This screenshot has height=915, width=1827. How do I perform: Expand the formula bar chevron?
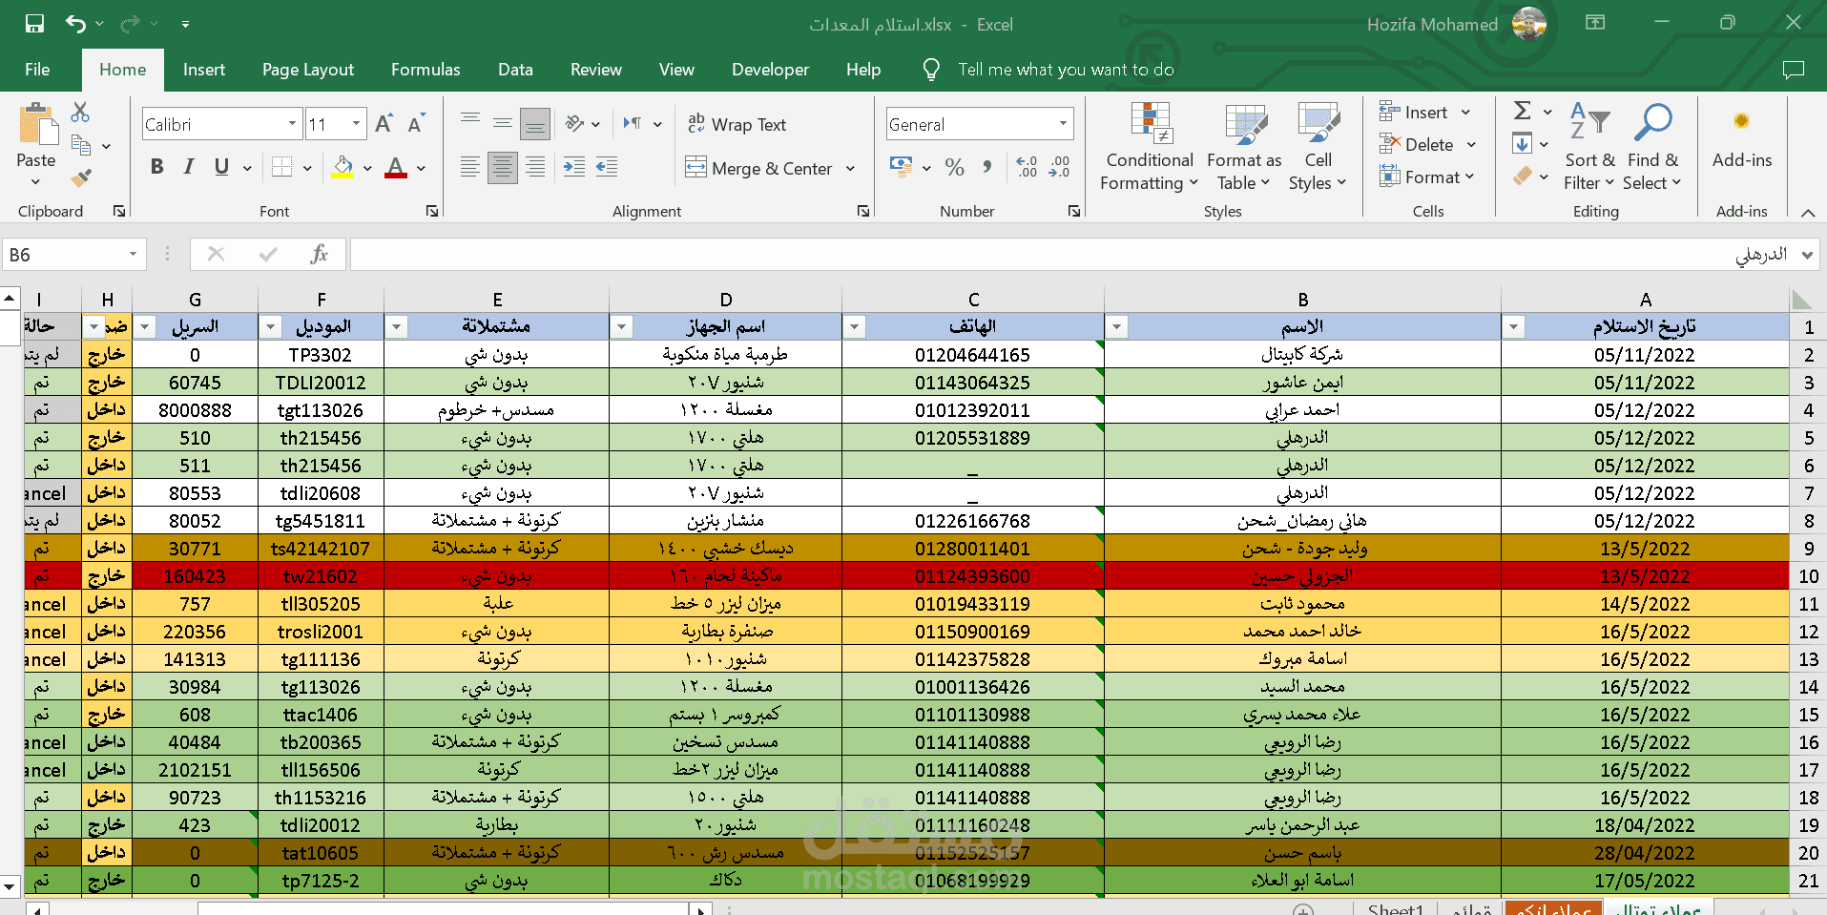[x=1807, y=255]
